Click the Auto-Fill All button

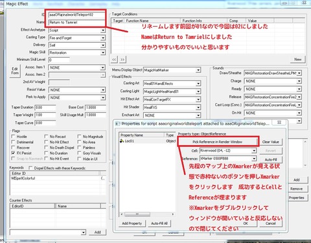click(159, 224)
